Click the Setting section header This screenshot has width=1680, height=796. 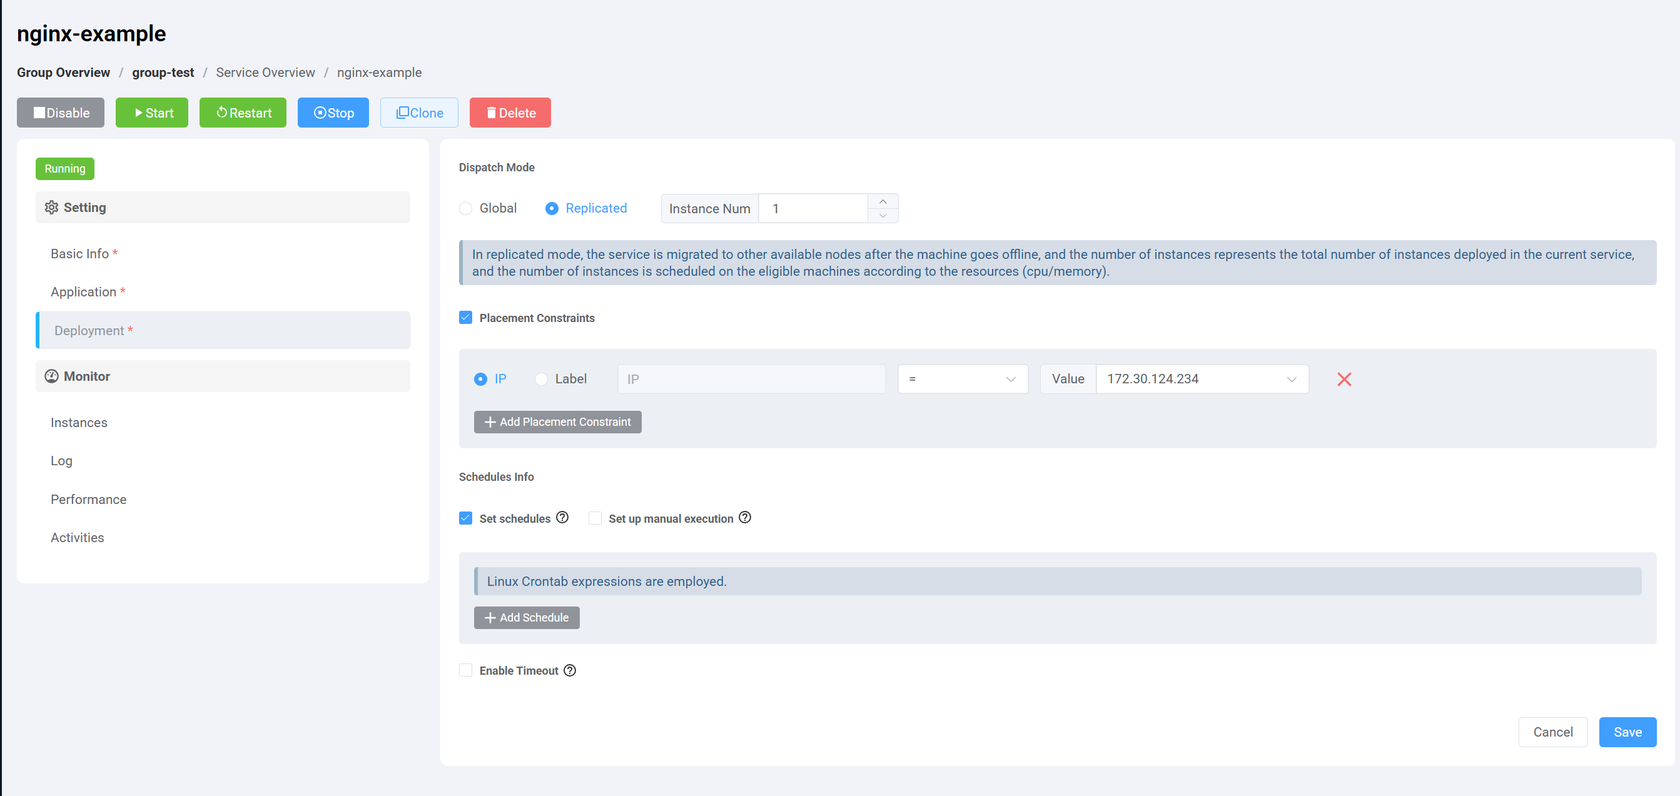[223, 208]
